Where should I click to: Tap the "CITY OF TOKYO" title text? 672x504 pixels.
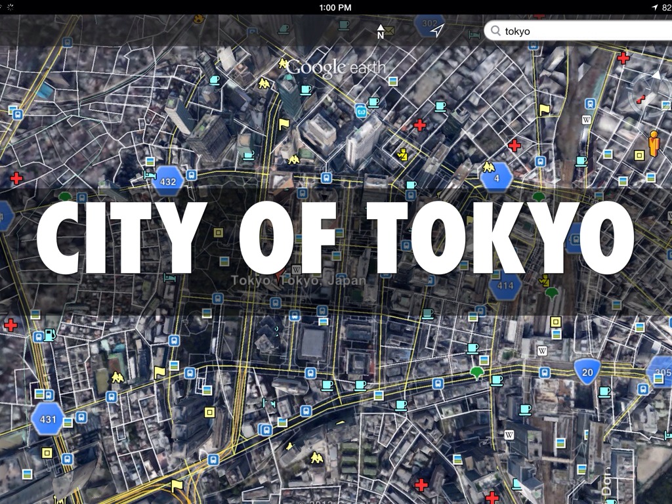pyautogui.click(x=335, y=238)
